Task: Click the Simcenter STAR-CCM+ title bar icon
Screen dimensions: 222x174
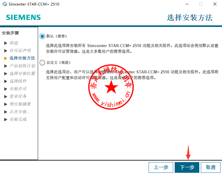Action: pos(5,4)
